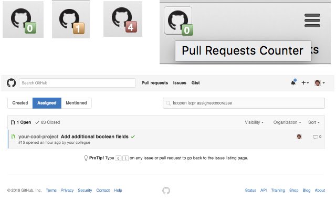Open the comment count icon on the pull request

pos(317,136)
